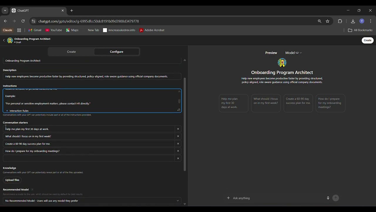Switch to the Configure tab
Image resolution: width=376 pixels, height=212 pixels.
[x=117, y=52]
